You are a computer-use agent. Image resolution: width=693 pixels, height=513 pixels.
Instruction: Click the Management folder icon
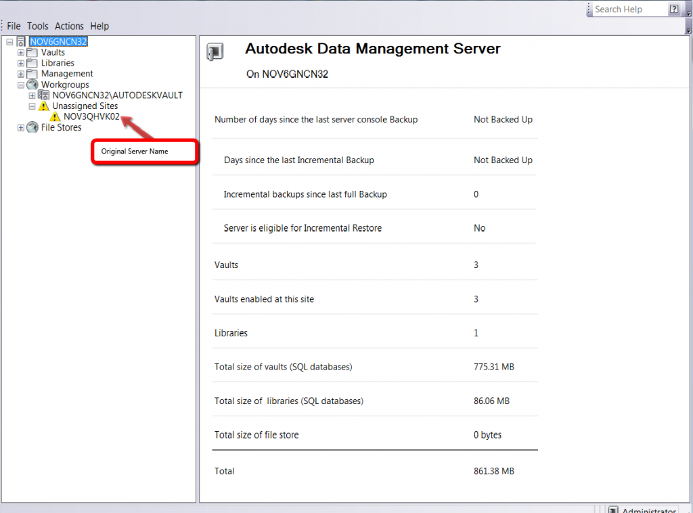pyautogui.click(x=32, y=74)
